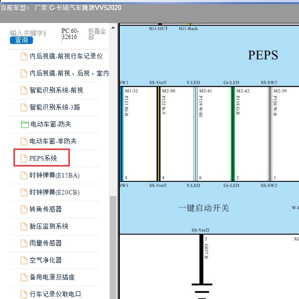Click connector label M2-41
The image size is (299, 299).
(x=206, y=91)
